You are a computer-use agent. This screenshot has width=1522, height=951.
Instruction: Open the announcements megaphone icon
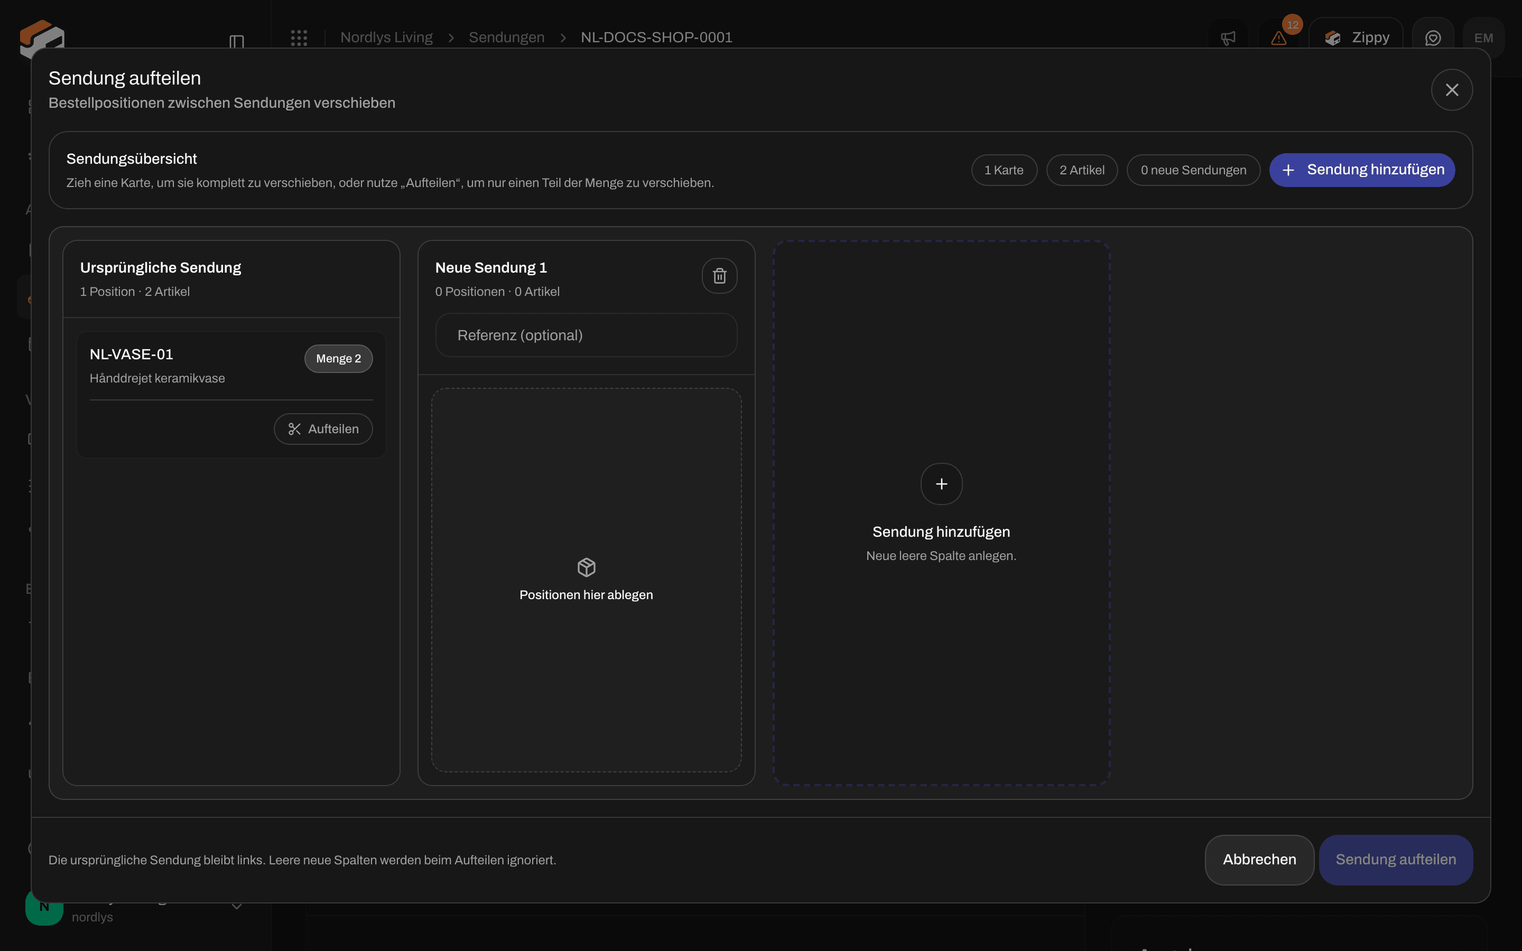click(x=1228, y=38)
